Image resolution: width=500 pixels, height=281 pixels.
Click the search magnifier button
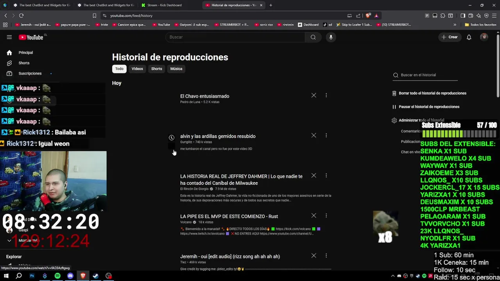pyautogui.click(x=313, y=37)
